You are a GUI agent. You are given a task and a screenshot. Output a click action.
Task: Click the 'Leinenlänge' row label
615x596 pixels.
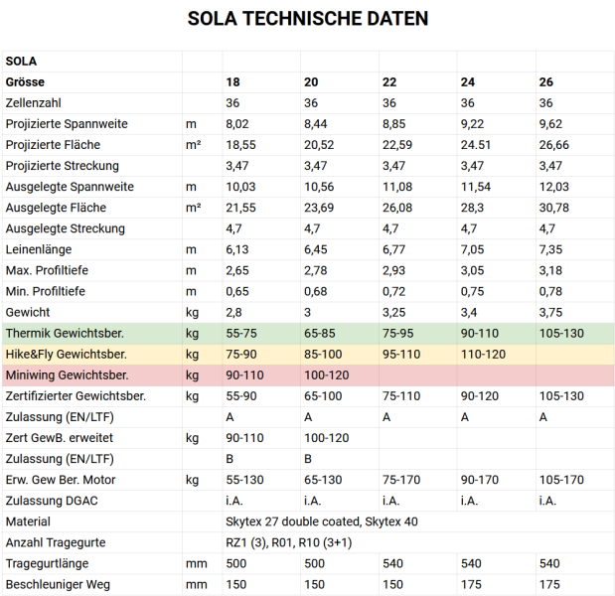(39, 249)
